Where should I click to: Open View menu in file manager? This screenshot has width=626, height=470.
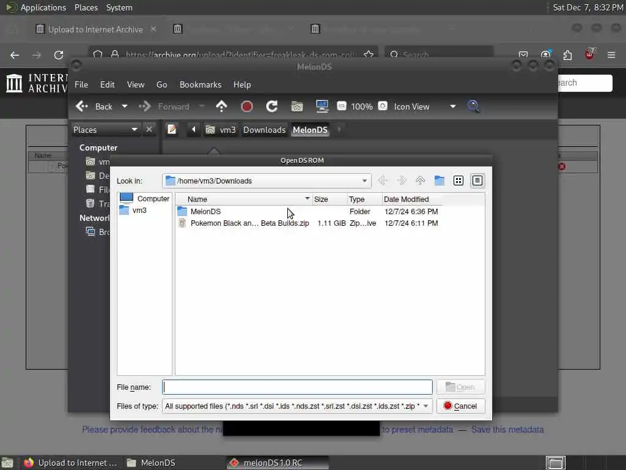[136, 84]
